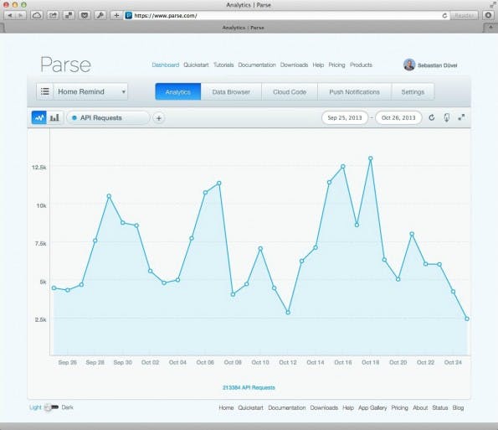Click Status link in footer
The width and height of the screenshot is (498, 430).
[440, 407]
